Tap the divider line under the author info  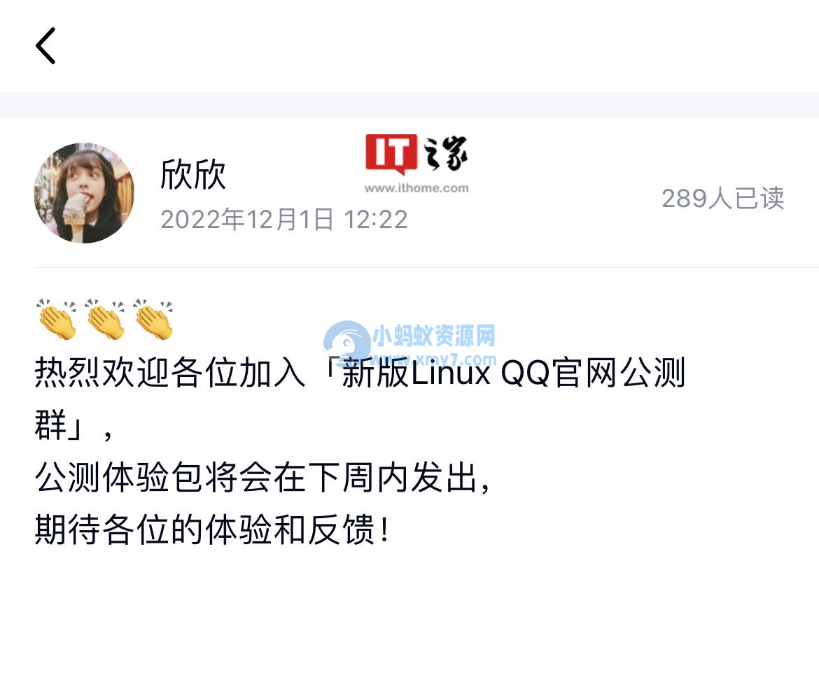(x=426, y=267)
